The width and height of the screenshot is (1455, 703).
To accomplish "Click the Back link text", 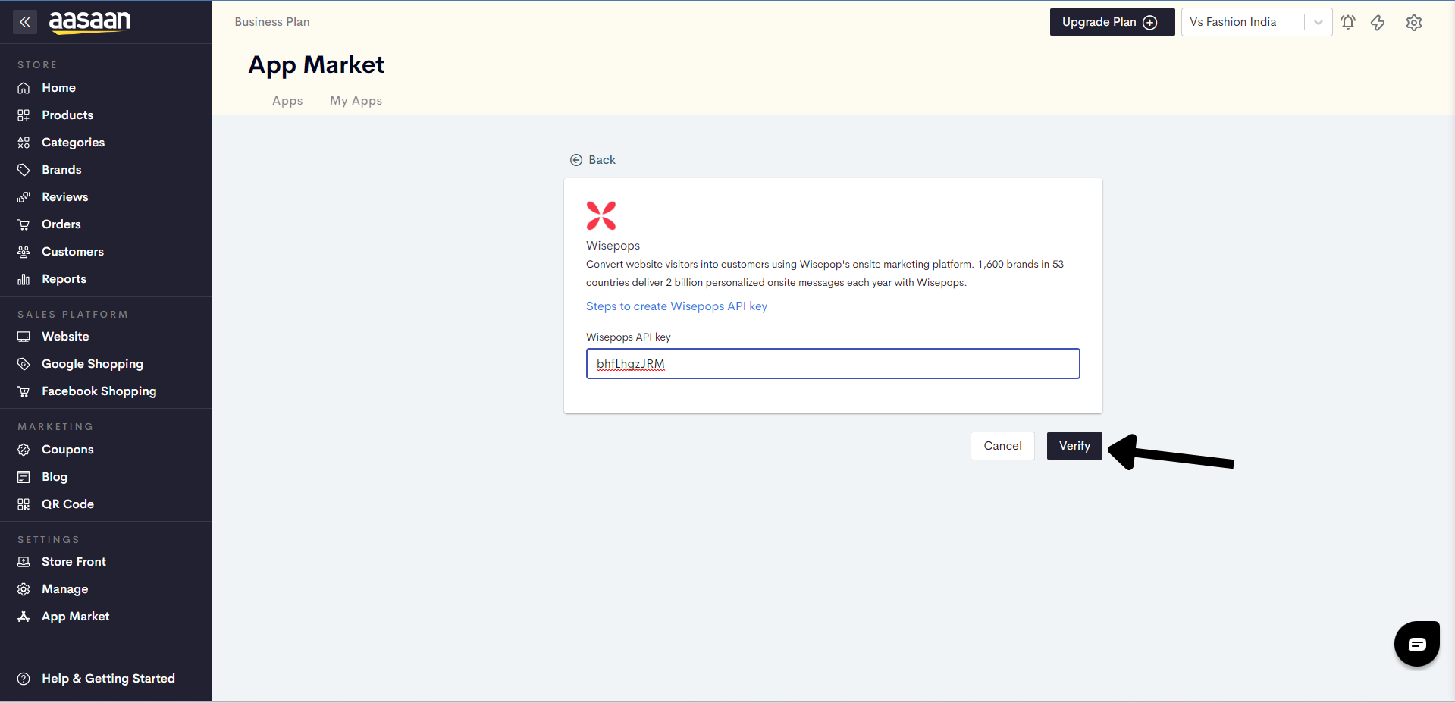I will pyautogui.click(x=602, y=160).
